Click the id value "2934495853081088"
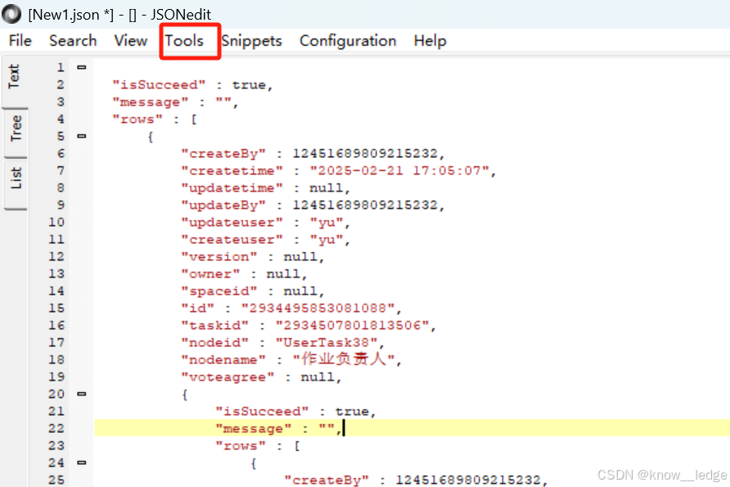This screenshot has height=487, width=730. [x=318, y=309]
